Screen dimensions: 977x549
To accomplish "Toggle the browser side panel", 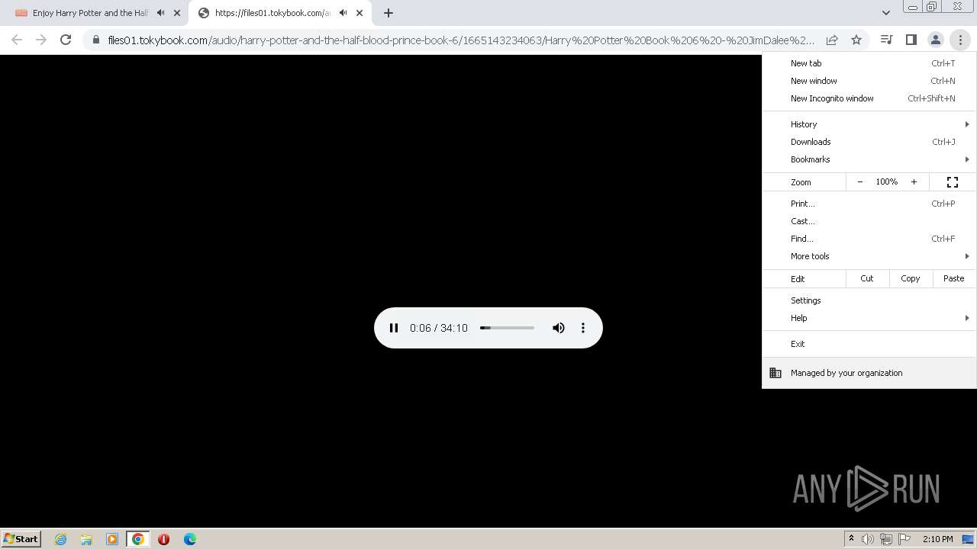I will point(911,40).
